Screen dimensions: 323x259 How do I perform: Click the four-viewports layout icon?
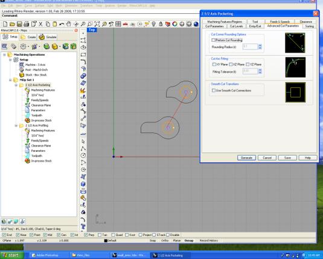[x=118, y=24]
